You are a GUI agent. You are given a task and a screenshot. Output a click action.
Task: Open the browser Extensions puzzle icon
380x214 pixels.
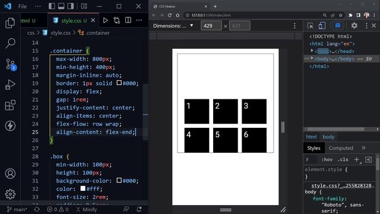pos(350,15)
